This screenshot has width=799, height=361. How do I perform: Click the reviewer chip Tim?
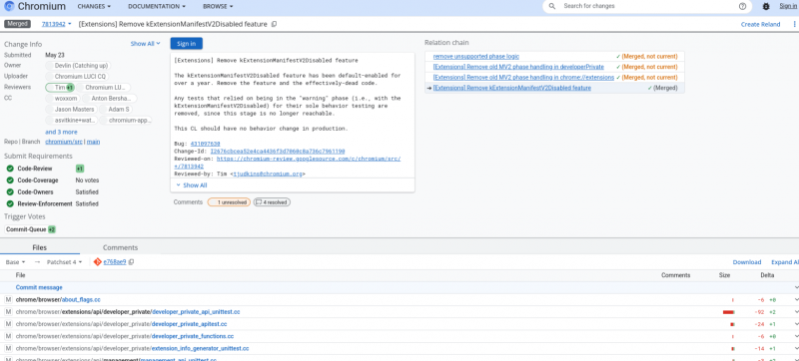point(60,87)
